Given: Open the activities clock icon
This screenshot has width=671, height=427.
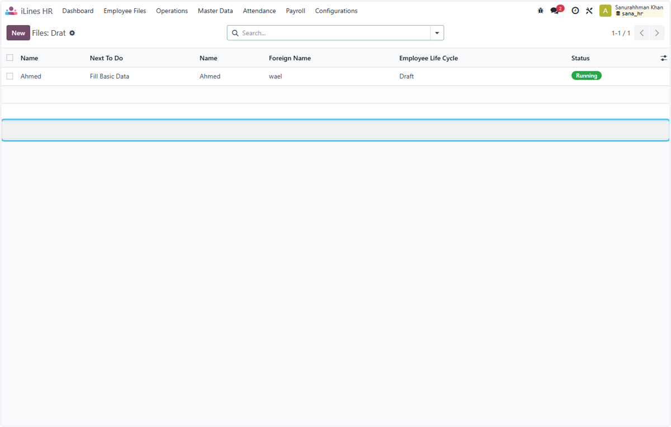Looking at the screenshot, I should pyautogui.click(x=575, y=11).
